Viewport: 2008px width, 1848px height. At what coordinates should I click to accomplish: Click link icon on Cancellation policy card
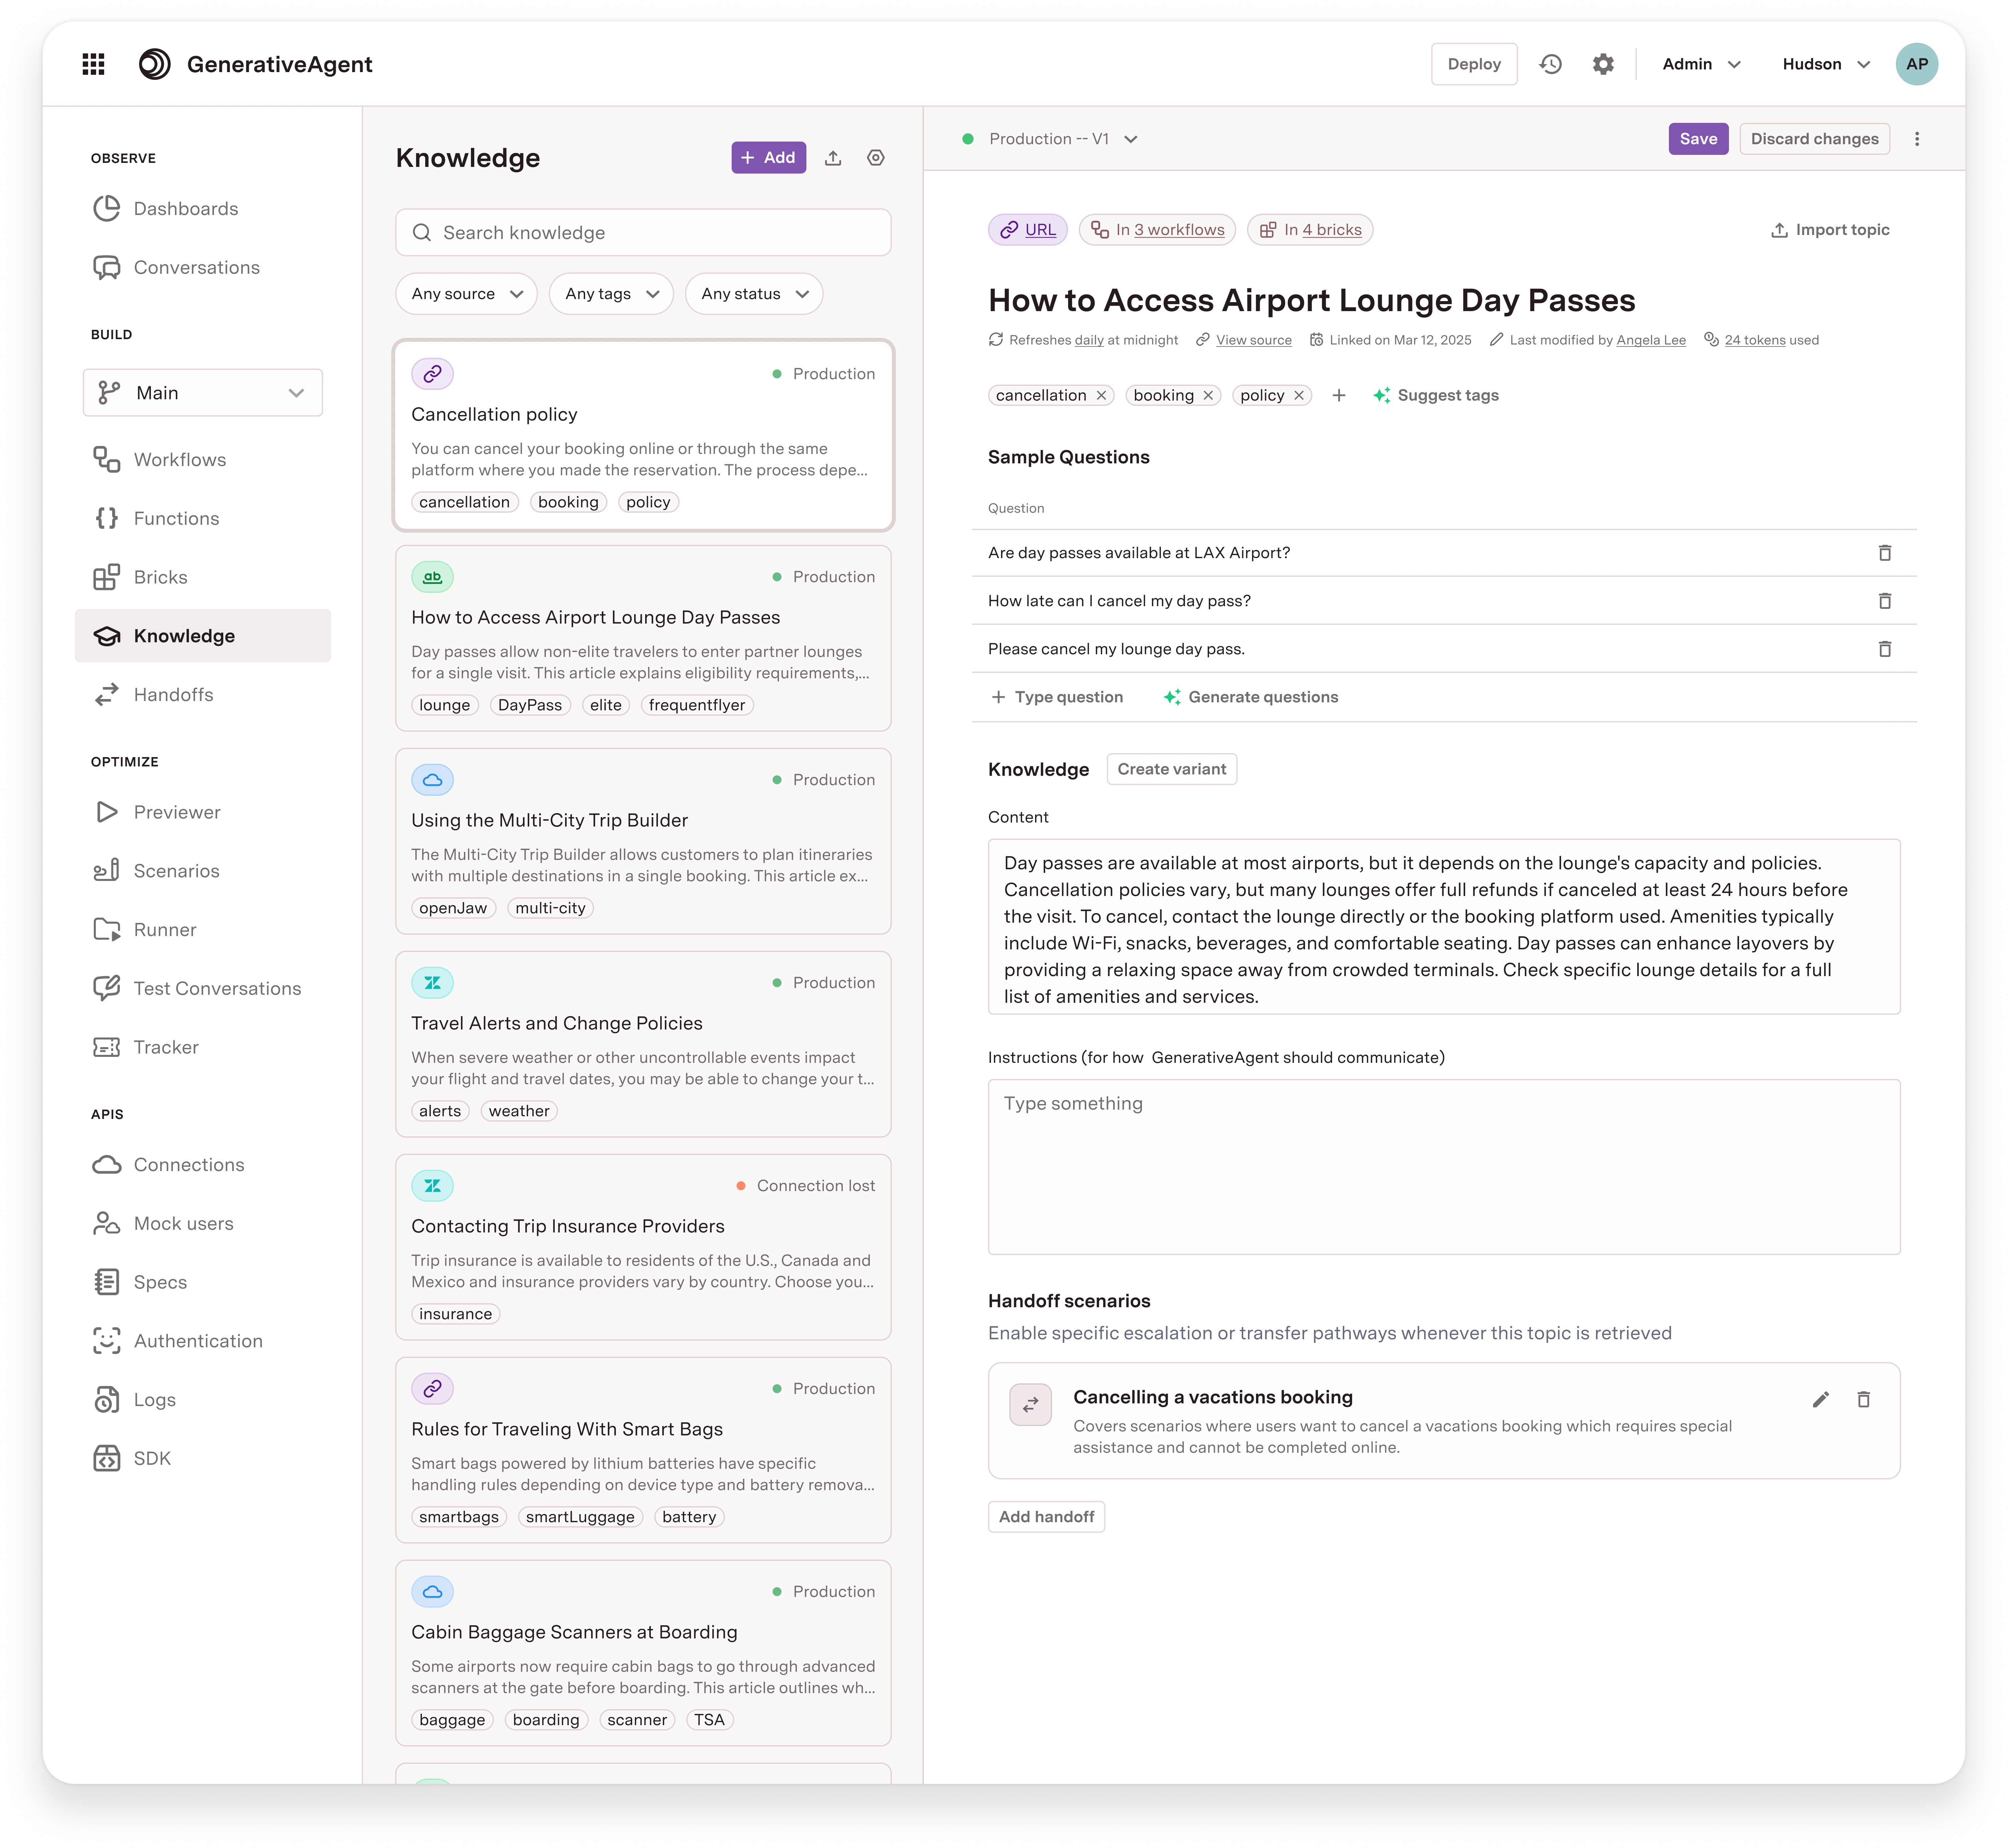click(x=432, y=374)
